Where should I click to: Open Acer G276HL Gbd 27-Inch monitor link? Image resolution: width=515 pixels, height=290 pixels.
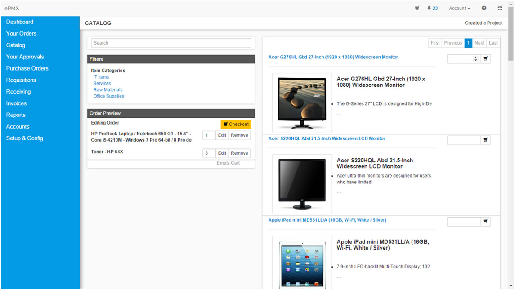tap(333, 57)
